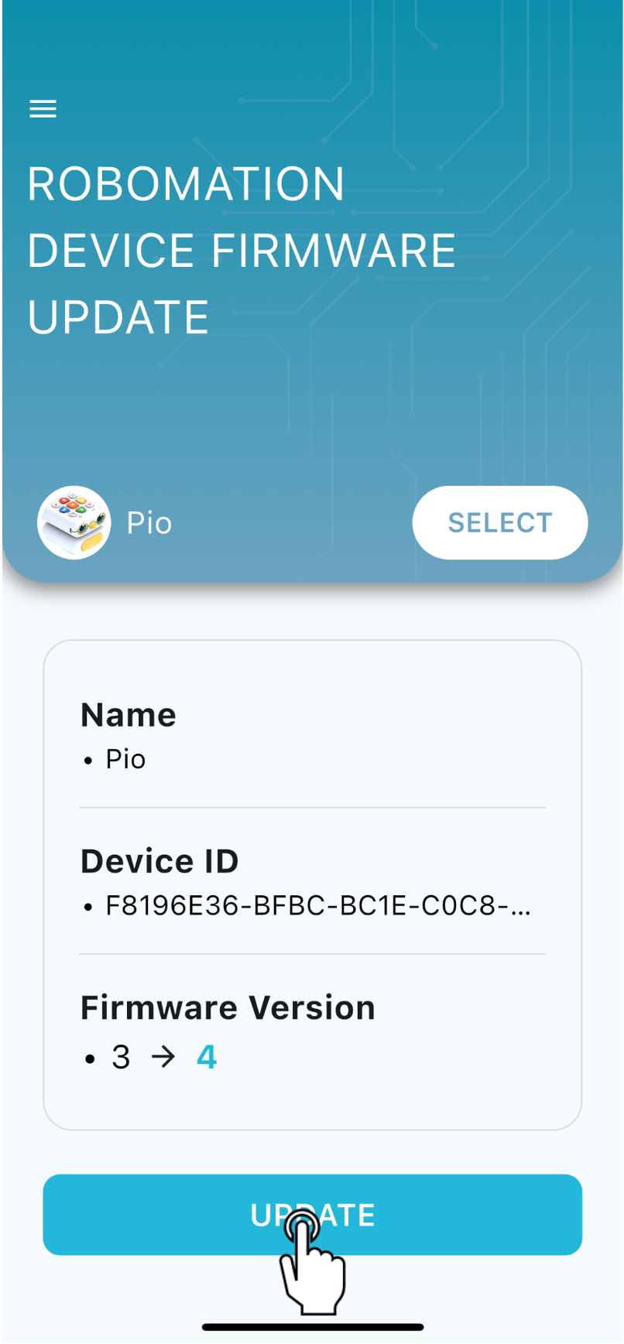Tap the ROBOMATION word in the title
624x1344 pixels.
(x=186, y=184)
